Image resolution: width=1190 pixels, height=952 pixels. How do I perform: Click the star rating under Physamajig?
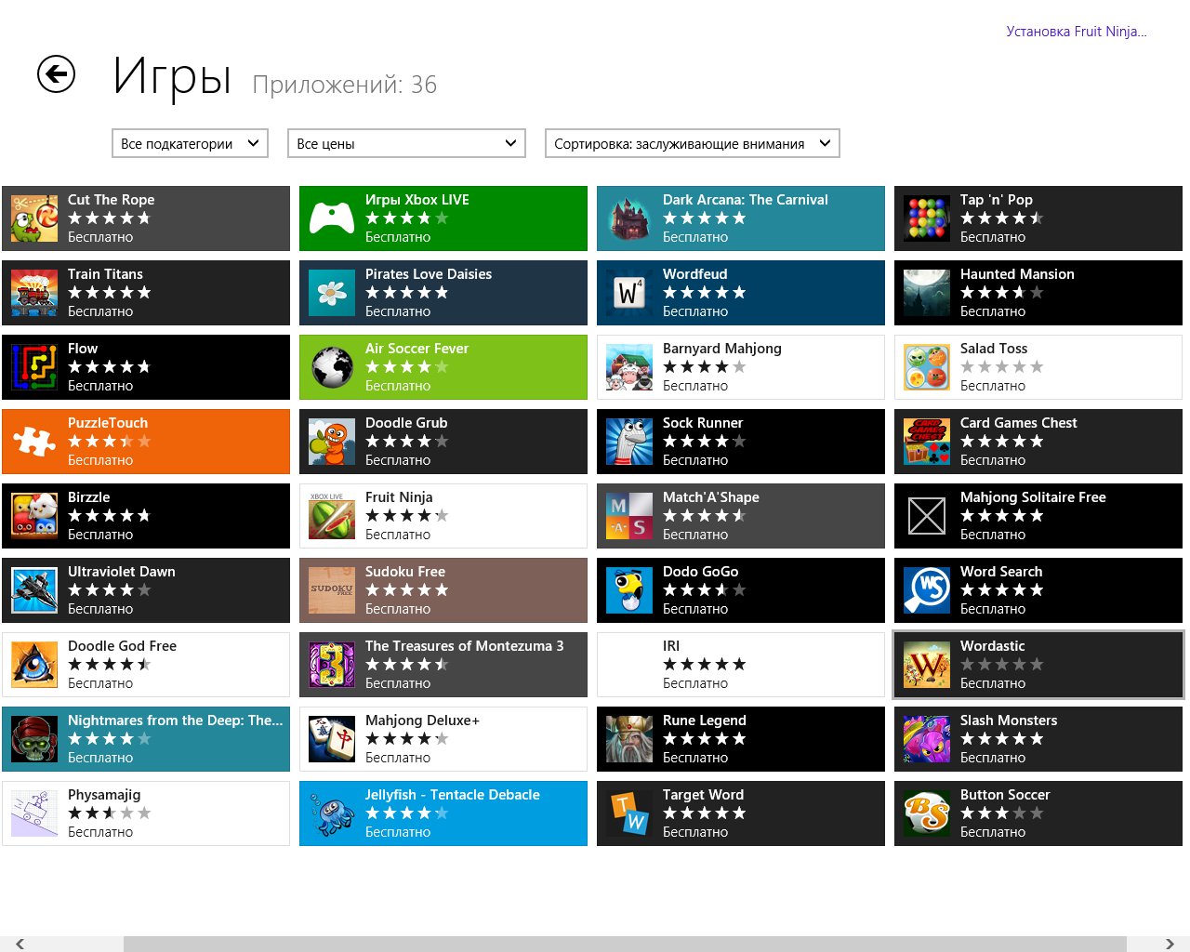click(x=110, y=813)
